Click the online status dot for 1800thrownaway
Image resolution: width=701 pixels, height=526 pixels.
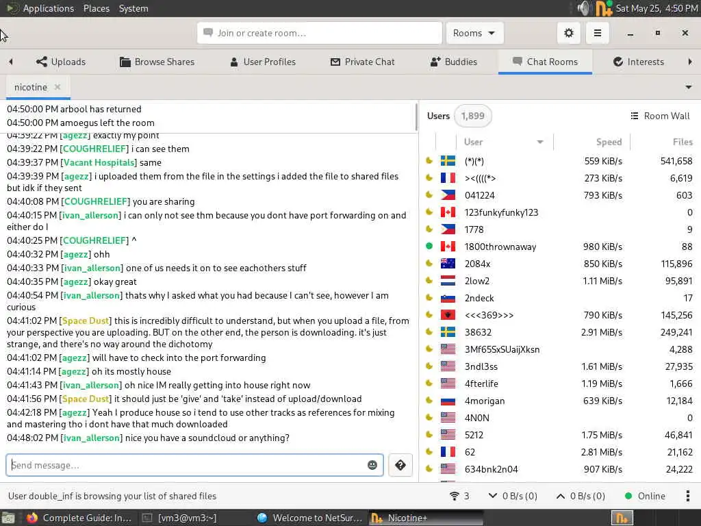pyautogui.click(x=429, y=246)
